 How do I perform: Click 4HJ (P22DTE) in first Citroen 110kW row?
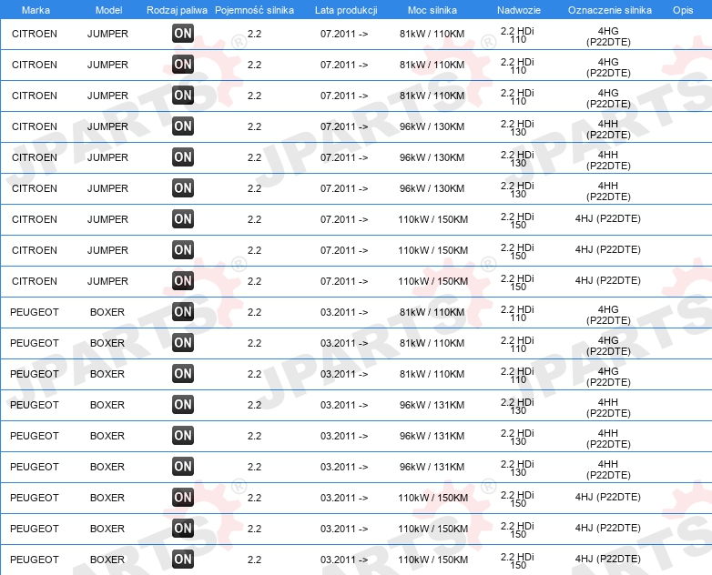607,218
